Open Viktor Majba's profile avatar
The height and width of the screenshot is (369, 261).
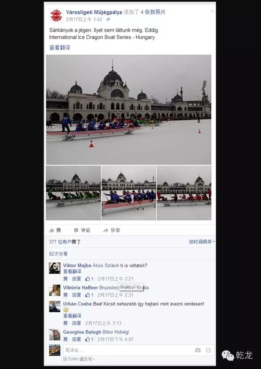point(55,268)
